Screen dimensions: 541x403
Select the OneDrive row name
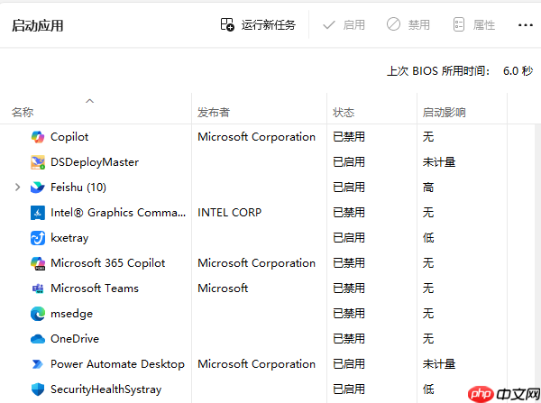(75, 339)
